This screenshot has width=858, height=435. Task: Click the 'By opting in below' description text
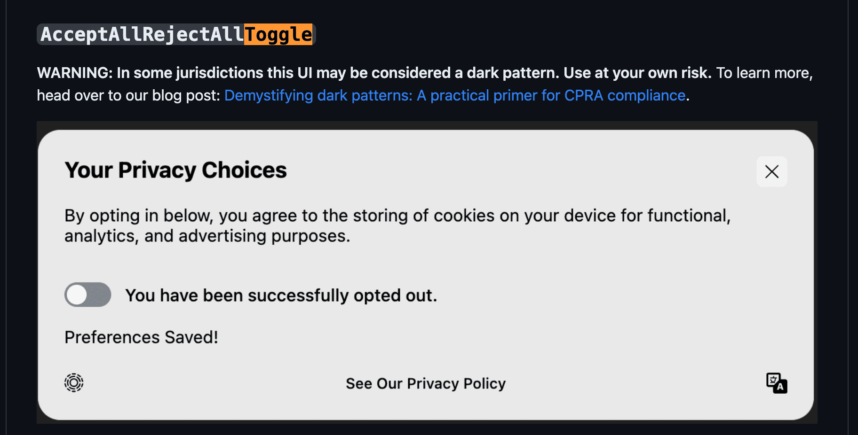click(x=397, y=216)
